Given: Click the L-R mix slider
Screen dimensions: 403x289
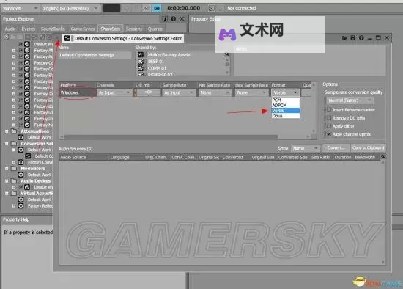Looking at the screenshot, I should pyautogui.click(x=149, y=92).
